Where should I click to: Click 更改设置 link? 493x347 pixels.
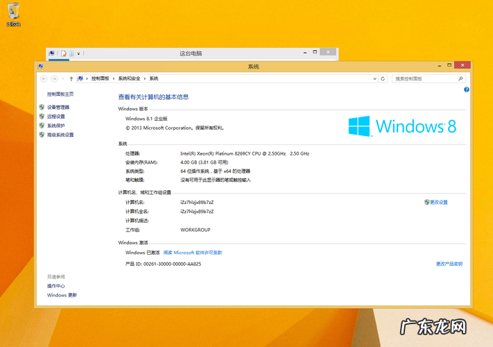(x=439, y=202)
